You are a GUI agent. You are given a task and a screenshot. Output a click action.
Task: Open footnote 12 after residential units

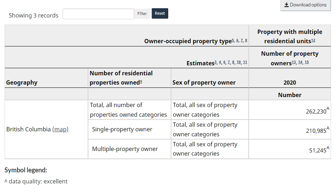pos(313,40)
